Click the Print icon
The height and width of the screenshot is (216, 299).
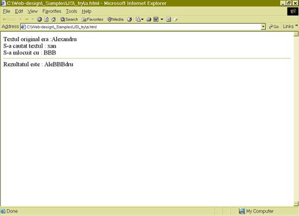pyautogui.click(x=148, y=19)
